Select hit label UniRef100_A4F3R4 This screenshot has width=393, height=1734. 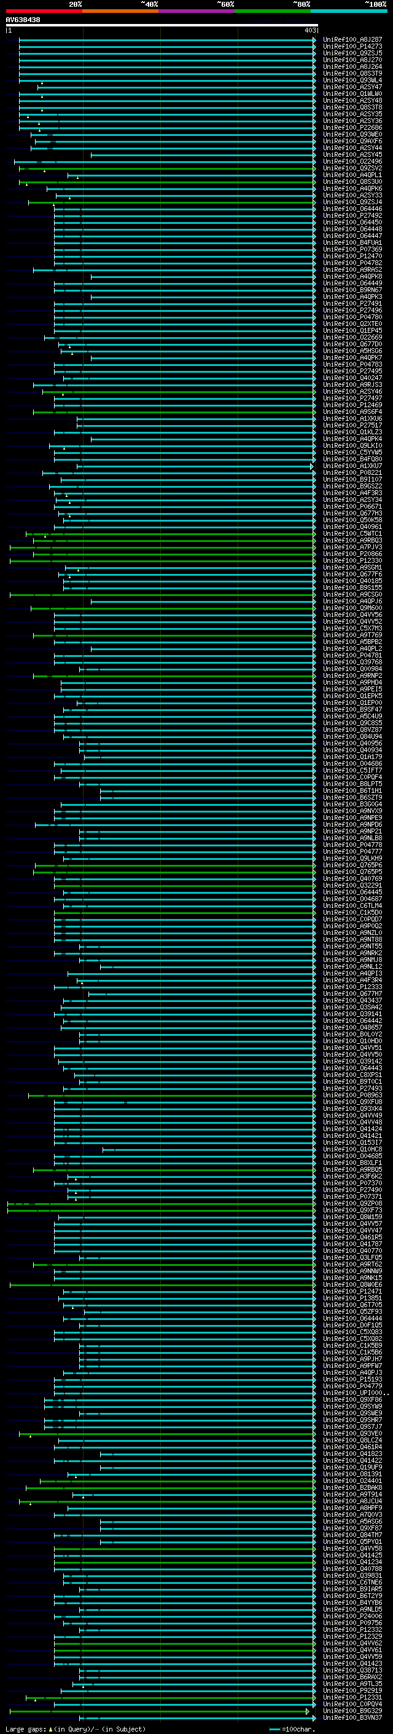point(352,980)
